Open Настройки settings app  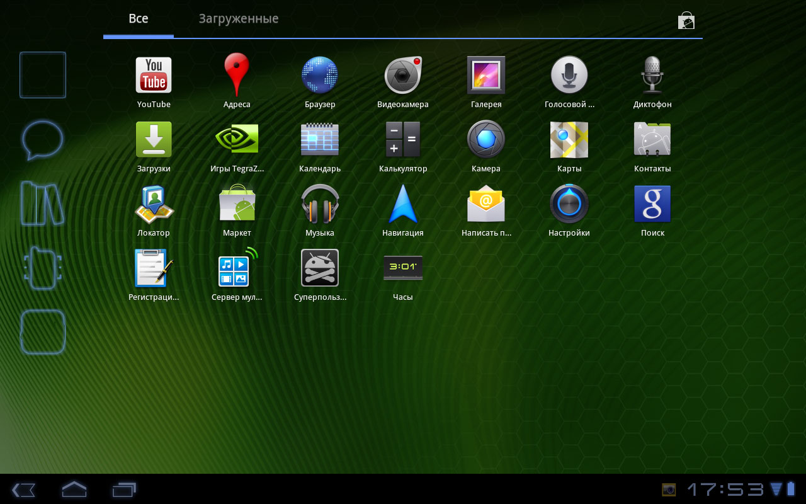(569, 204)
